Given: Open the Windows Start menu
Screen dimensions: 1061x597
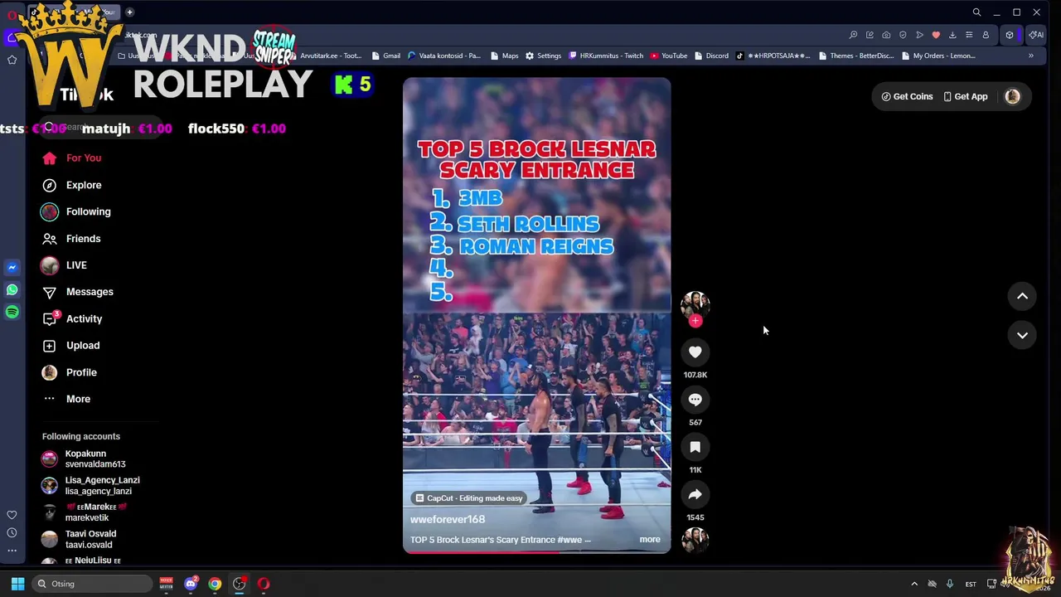Looking at the screenshot, I should coord(17,584).
